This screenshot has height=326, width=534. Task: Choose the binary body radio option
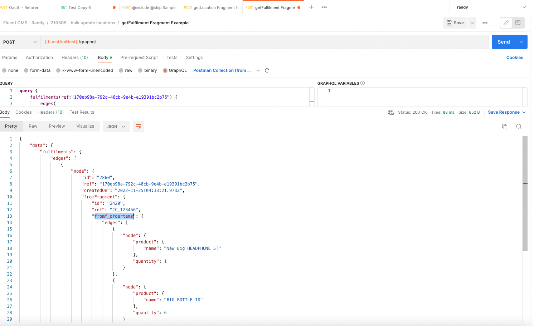pos(141,70)
